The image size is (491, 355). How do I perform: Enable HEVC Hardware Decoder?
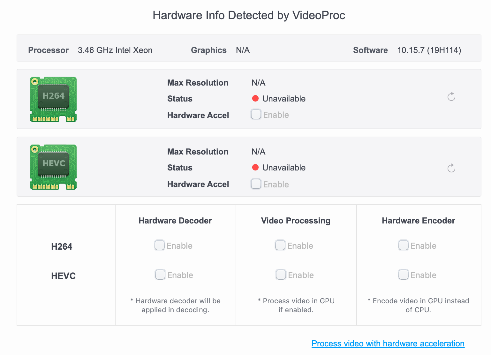point(160,275)
